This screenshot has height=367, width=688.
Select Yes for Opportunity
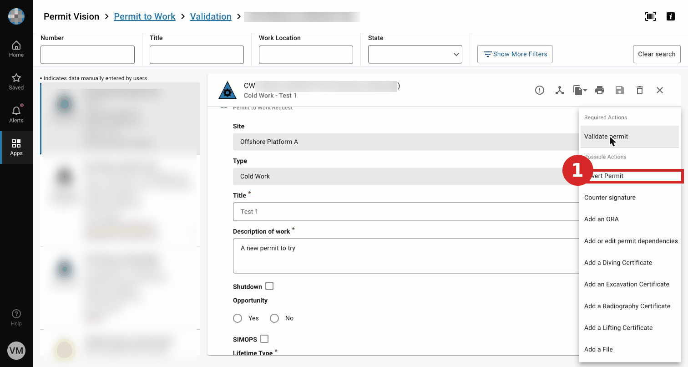(x=238, y=318)
